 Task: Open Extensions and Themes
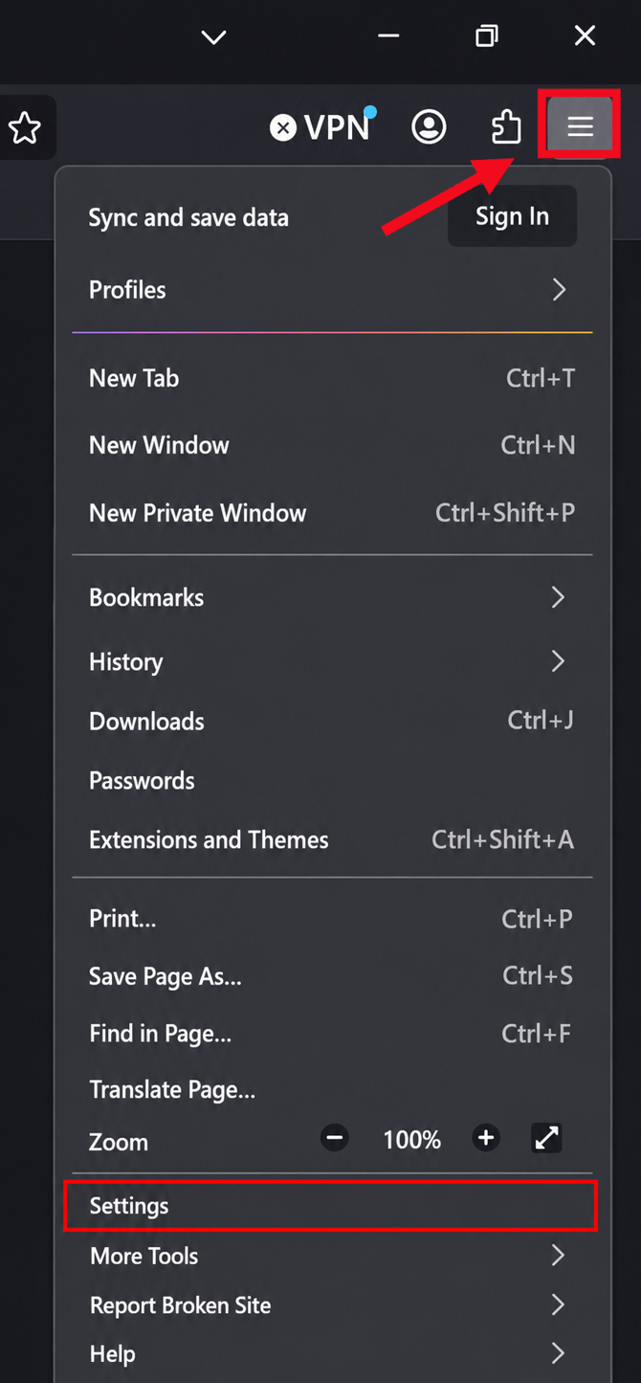click(332, 839)
